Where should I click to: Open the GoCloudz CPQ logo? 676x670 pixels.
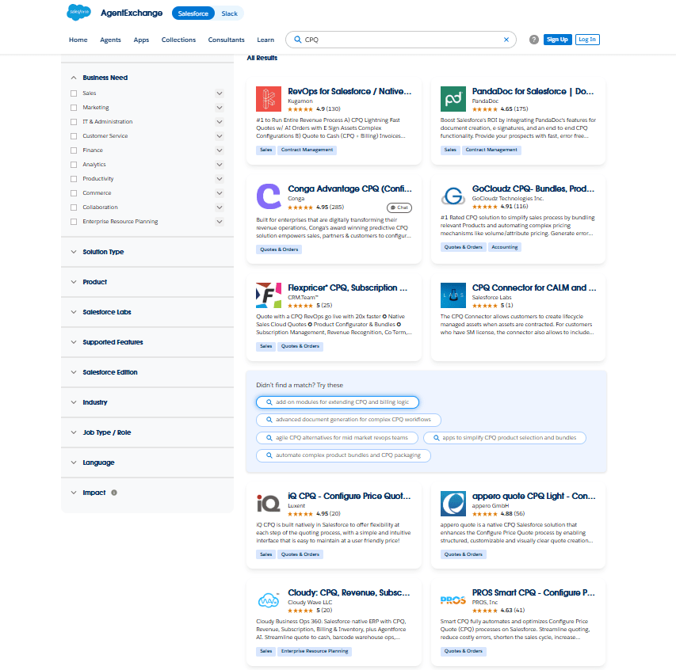[x=453, y=196]
